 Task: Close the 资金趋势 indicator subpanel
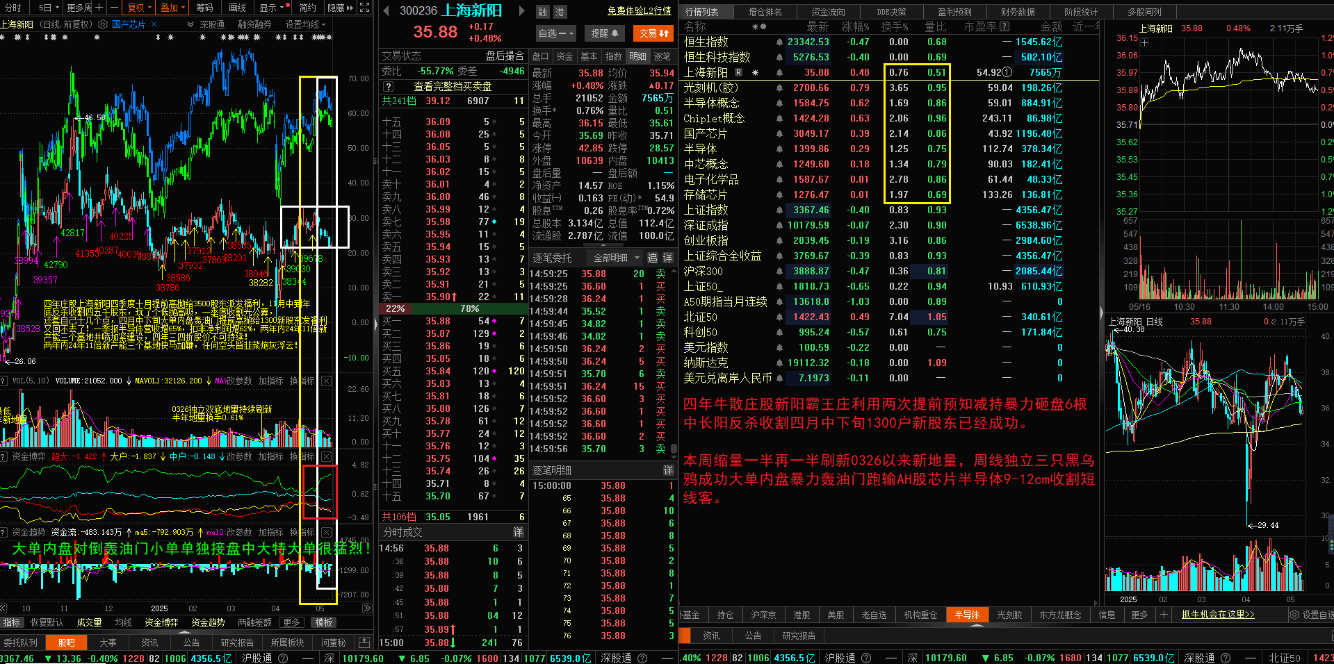click(x=326, y=532)
